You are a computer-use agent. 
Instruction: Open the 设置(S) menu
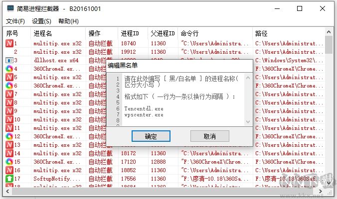point(41,21)
